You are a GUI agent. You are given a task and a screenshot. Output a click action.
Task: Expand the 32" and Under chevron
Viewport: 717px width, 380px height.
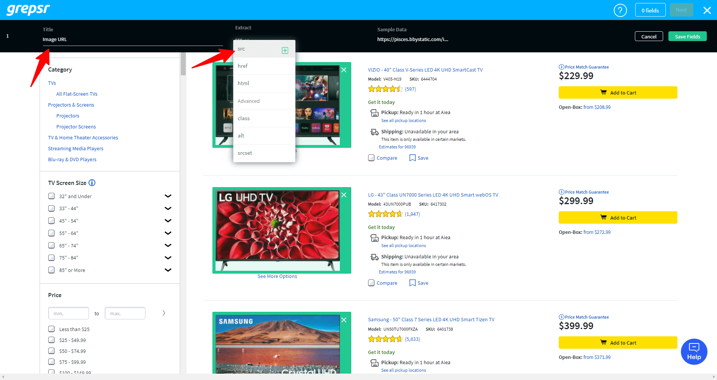click(168, 196)
